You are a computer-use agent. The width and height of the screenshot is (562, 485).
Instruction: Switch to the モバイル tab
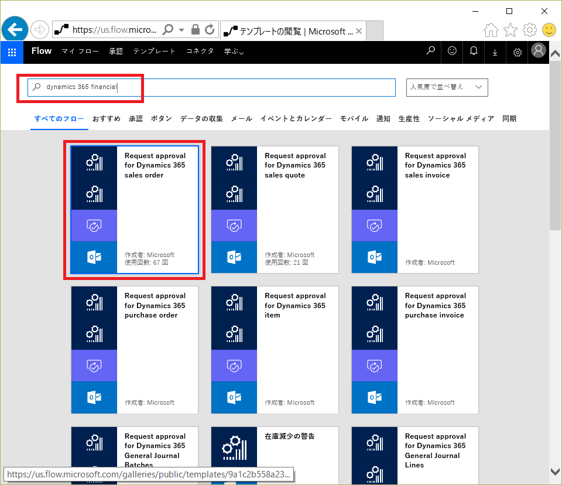click(x=354, y=119)
